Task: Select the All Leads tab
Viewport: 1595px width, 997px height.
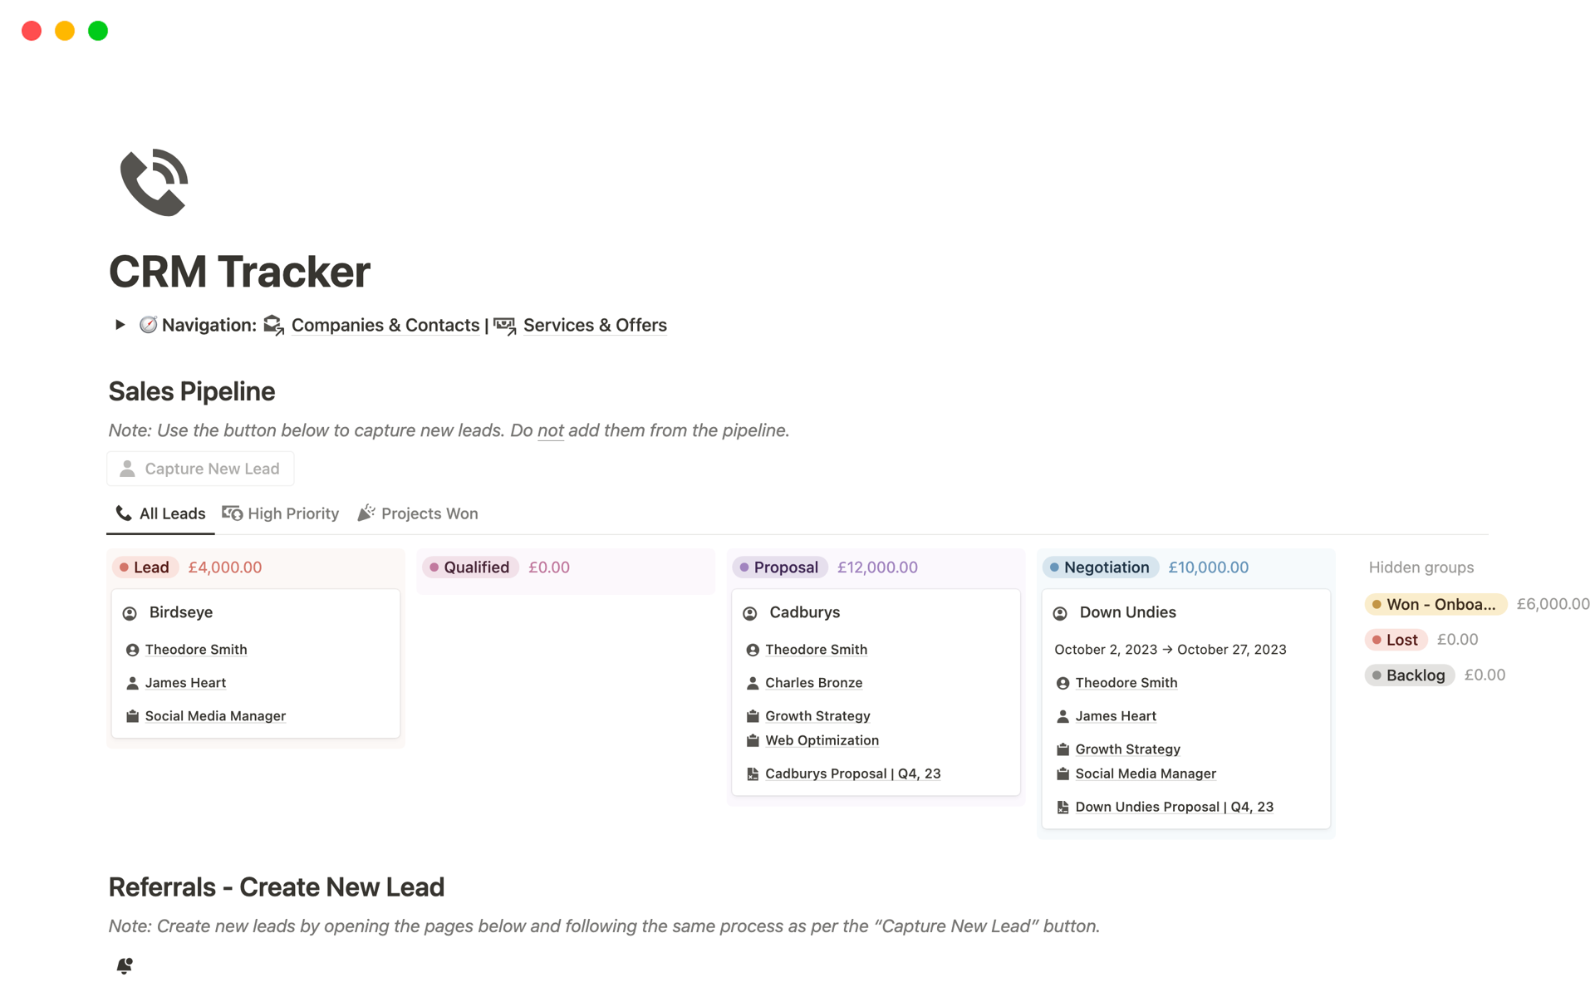Action: (171, 513)
